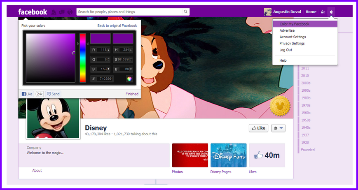Viewport: 358px width, 190px height.
Task: Jump to 1980s on timeline
Action: (x=306, y=98)
